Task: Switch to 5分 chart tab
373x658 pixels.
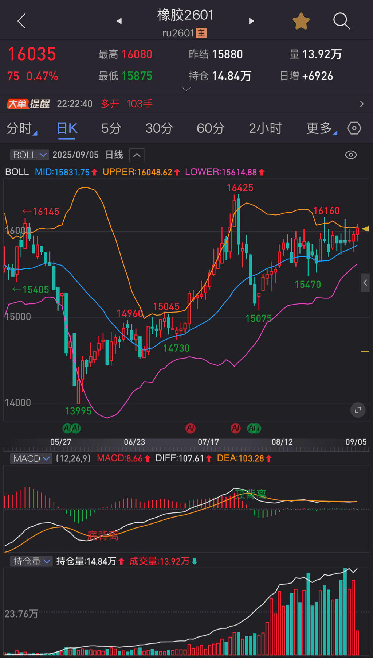Action: click(x=111, y=128)
